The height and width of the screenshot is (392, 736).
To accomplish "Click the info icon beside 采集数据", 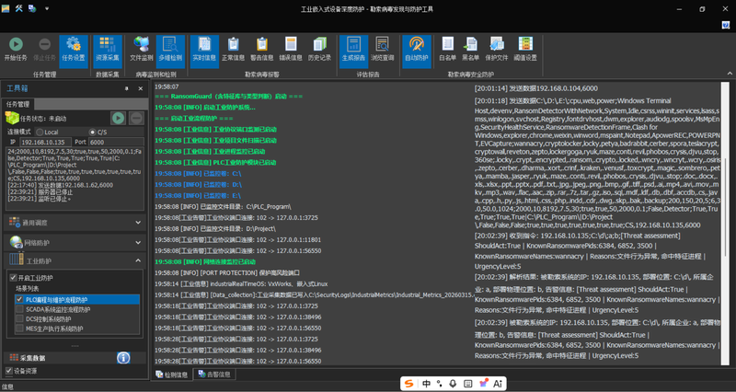I will [x=123, y=358].
